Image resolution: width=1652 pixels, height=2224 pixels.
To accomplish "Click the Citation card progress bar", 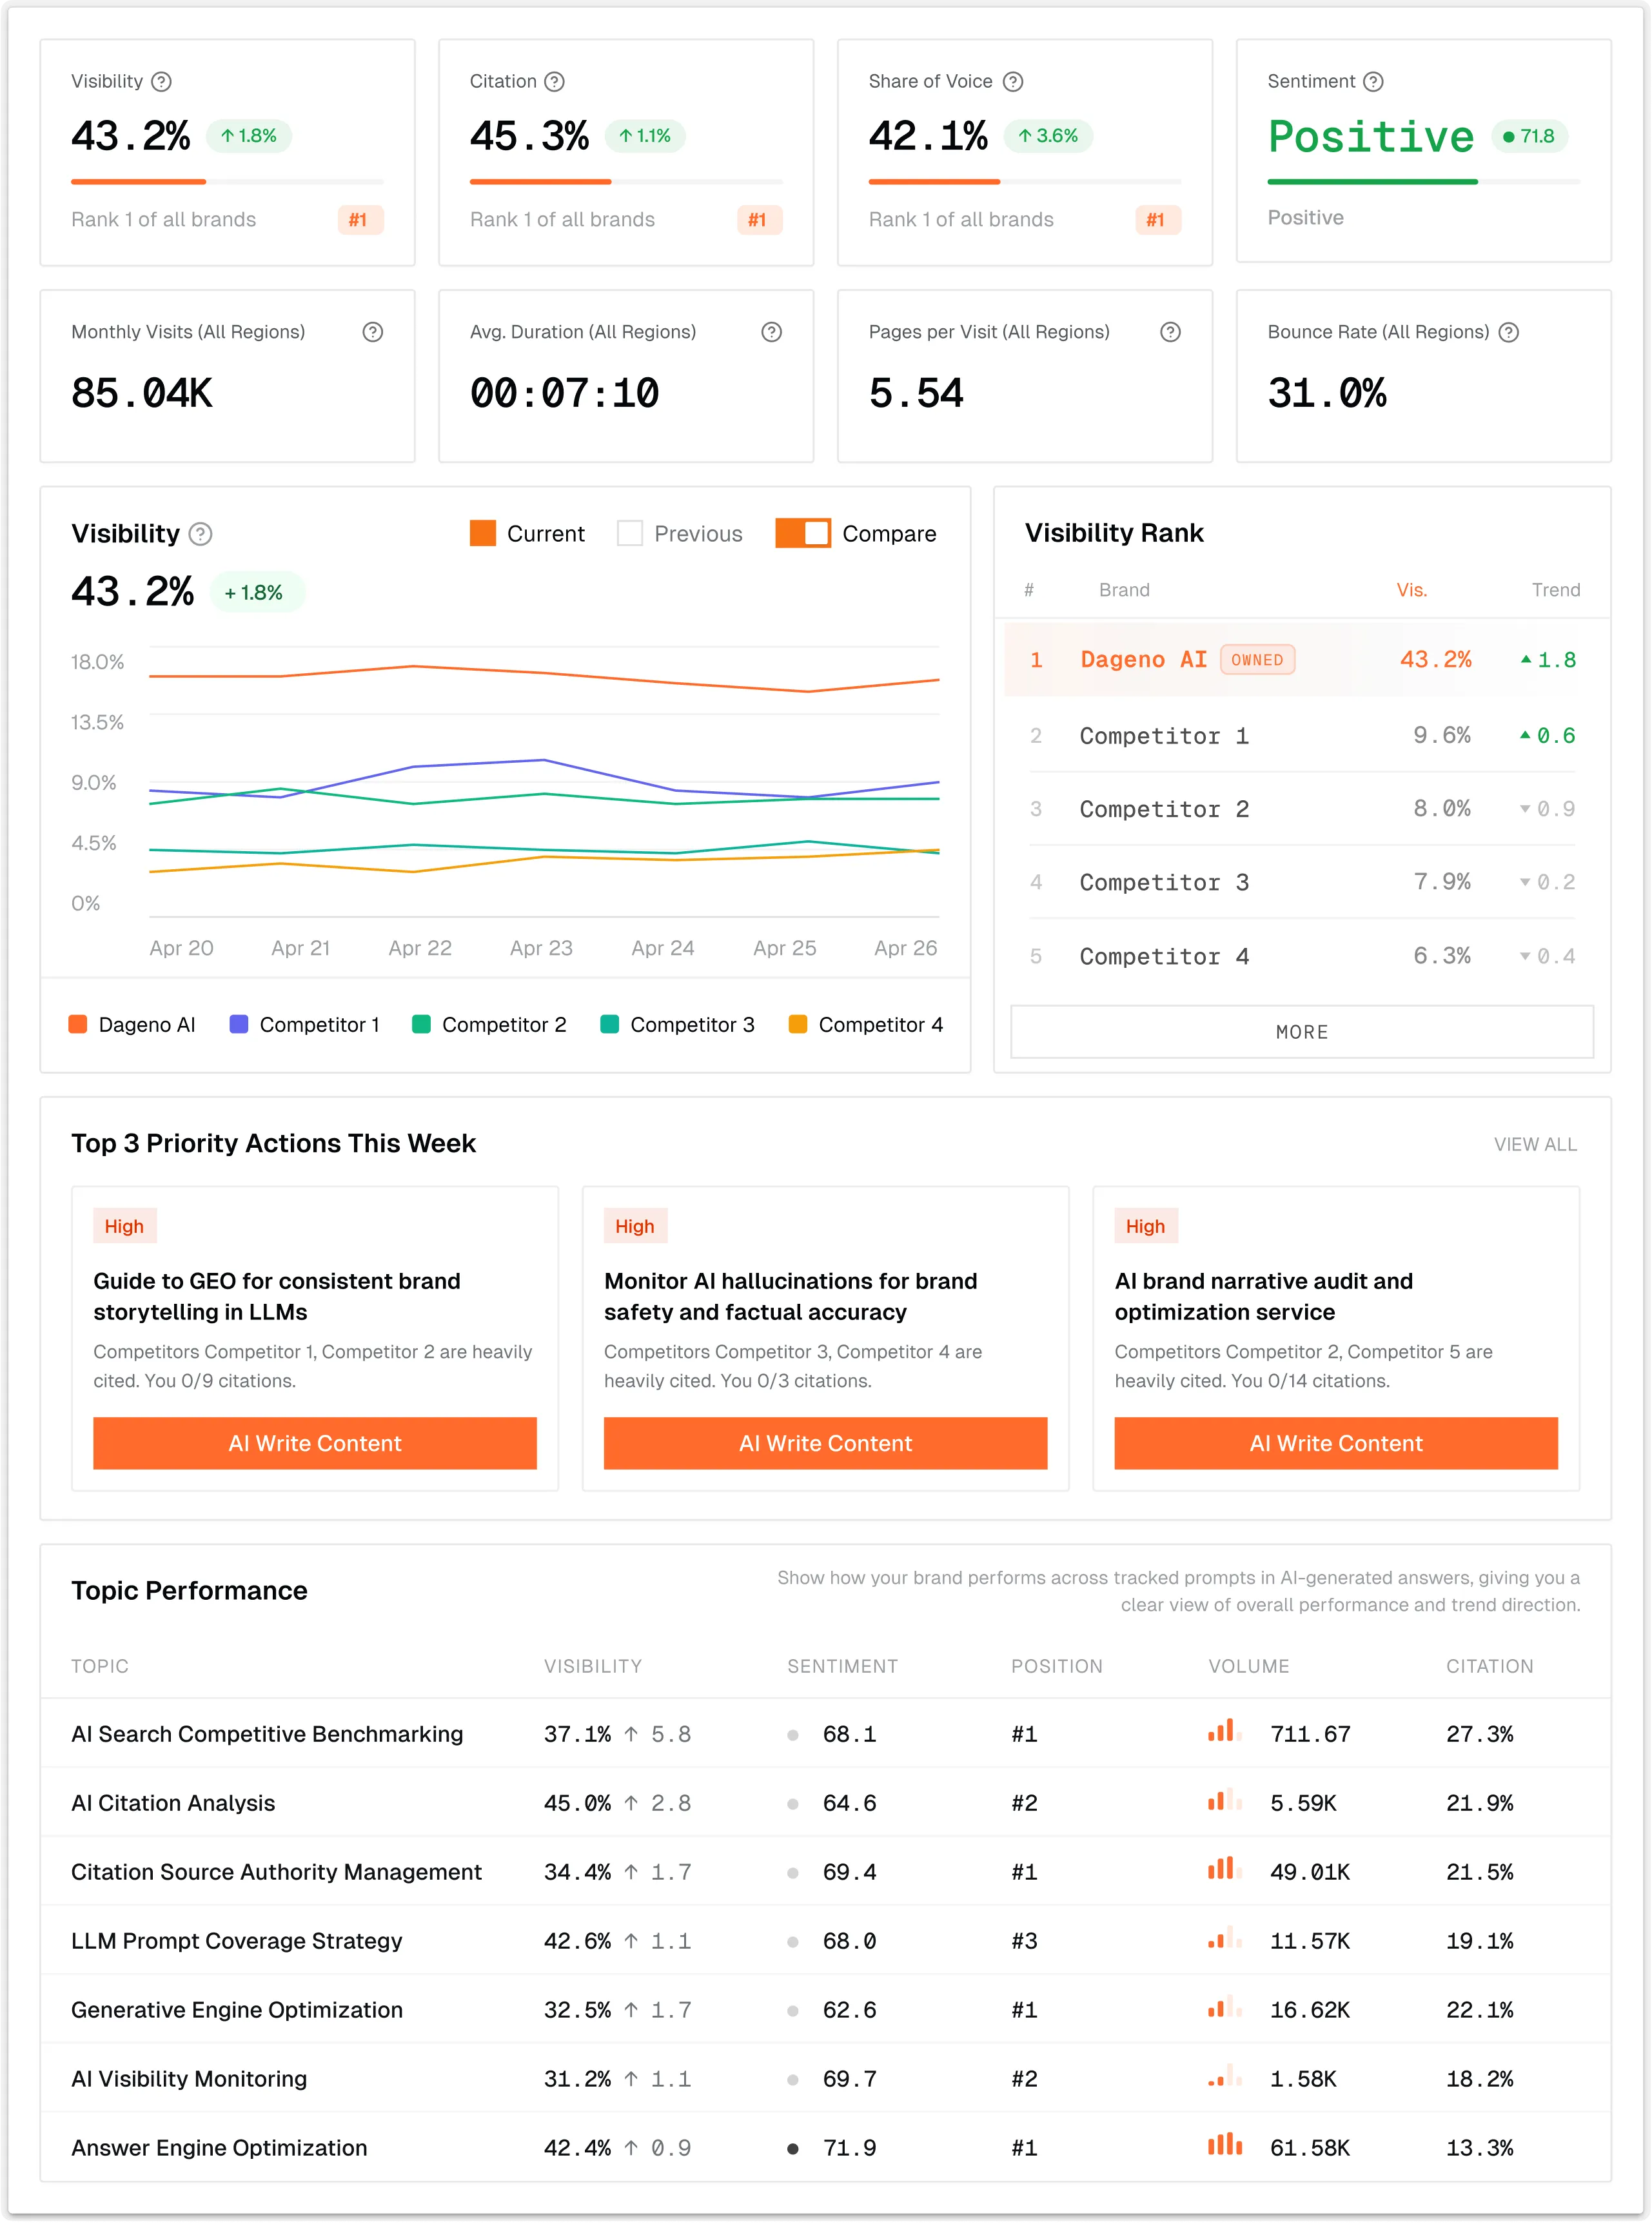I will (626, 182).
